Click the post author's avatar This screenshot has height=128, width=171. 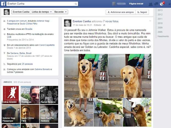(x=68, y=23)
